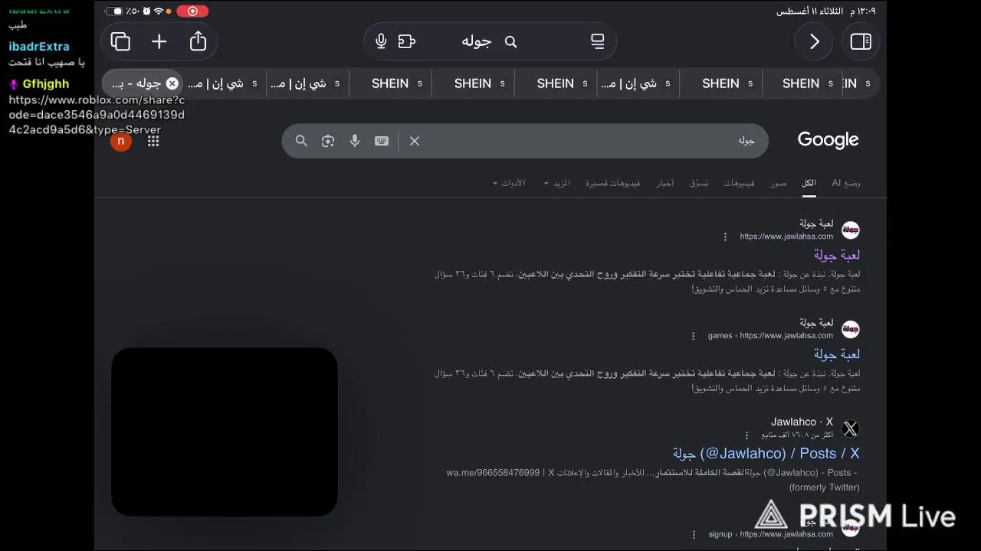
Task: Open the page menu in Safari's address bar
Action: (x=598, y=41)
